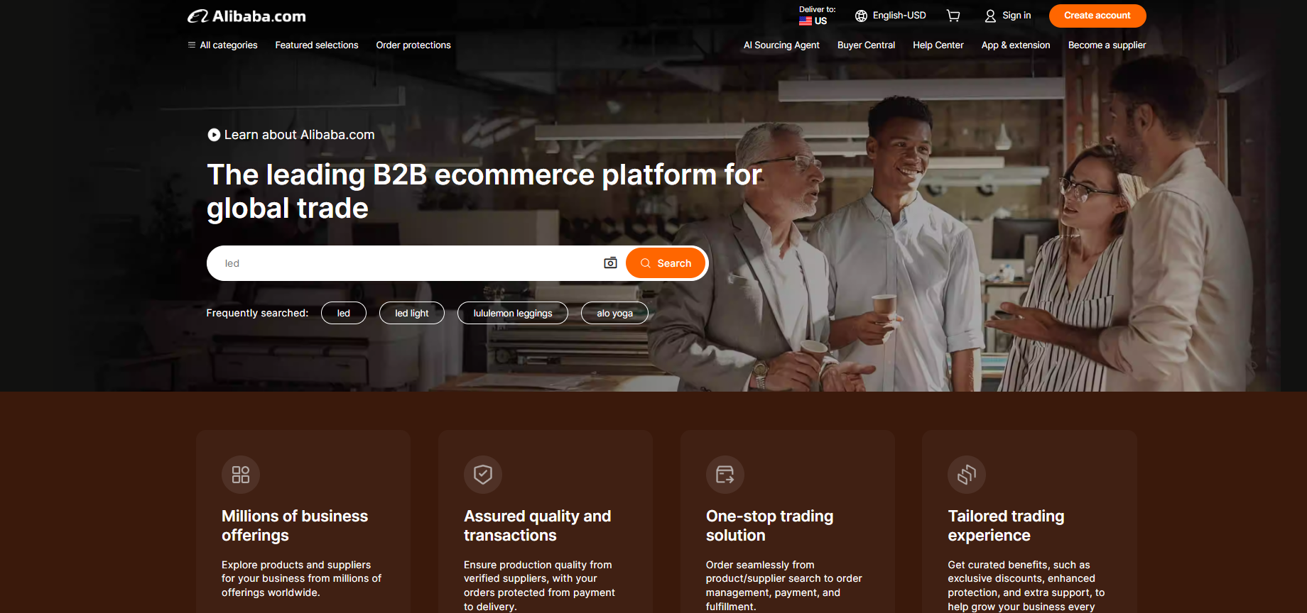Click the 'Tailored trading experience' heading
The height and width of the screenshot is (613, 1307).
tap(1006, 526)
